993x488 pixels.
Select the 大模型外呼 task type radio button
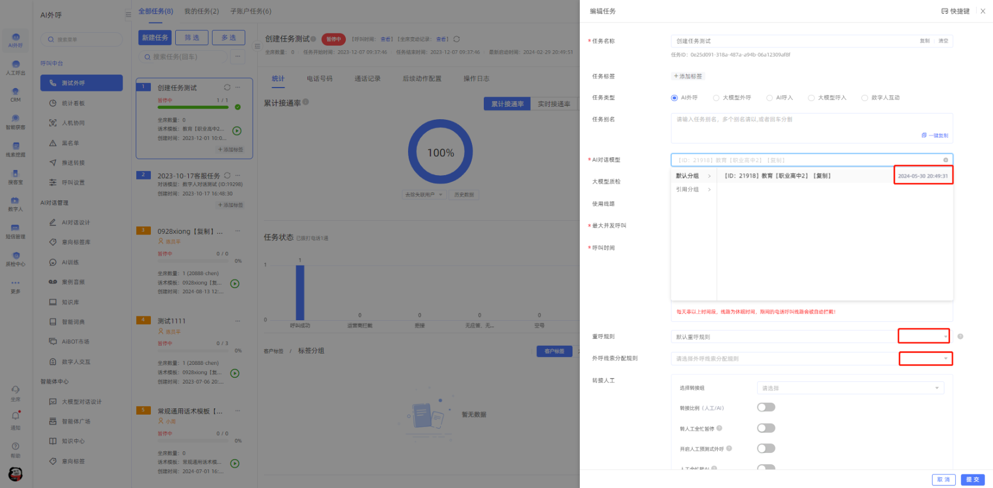(716, 98)
